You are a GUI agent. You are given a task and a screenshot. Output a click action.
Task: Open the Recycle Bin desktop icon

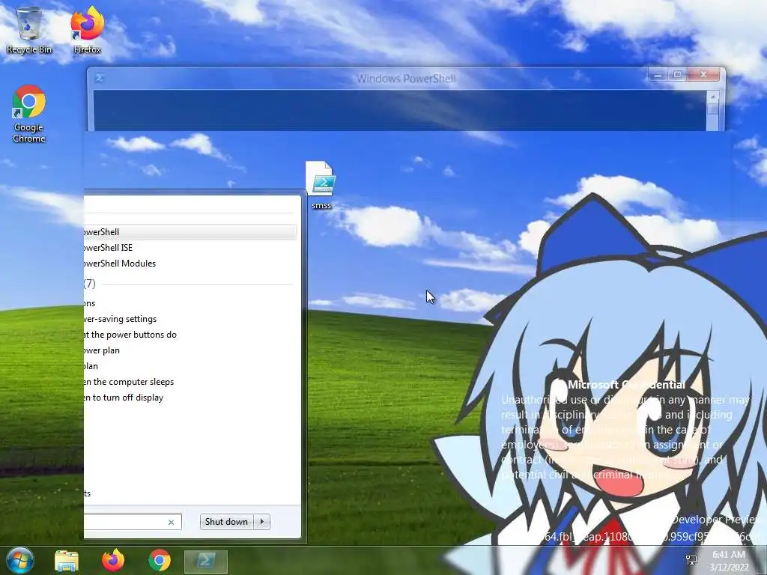29,30
